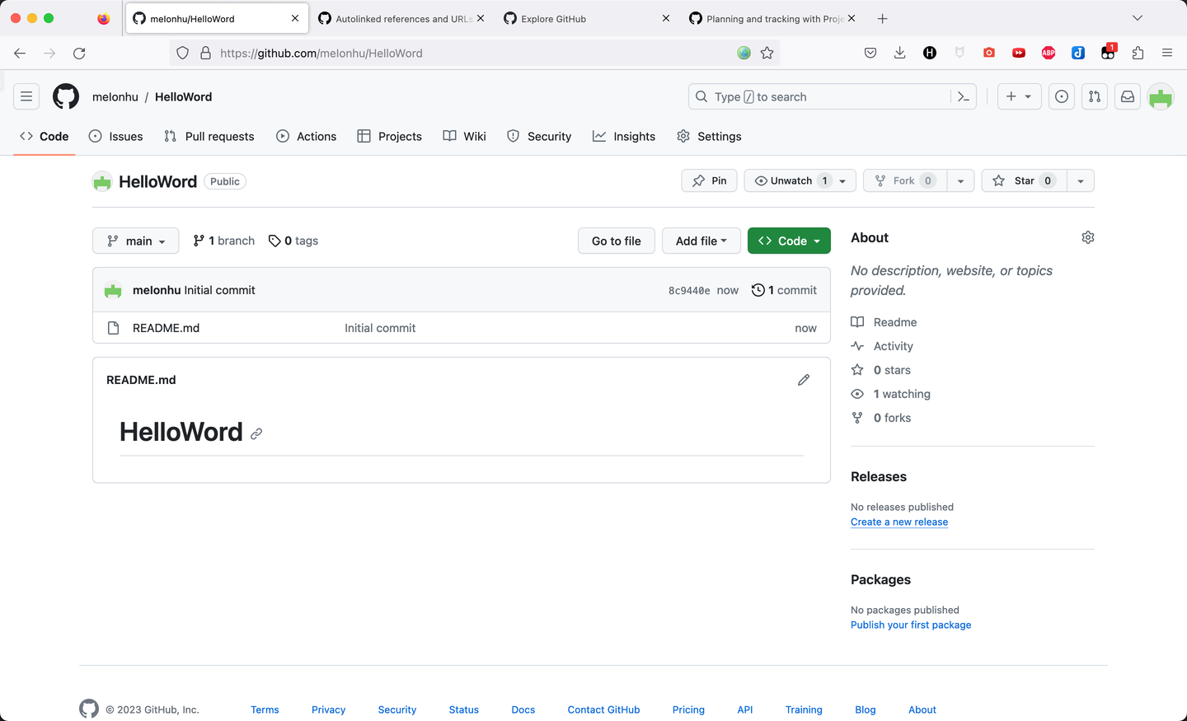Edit repository details with the About gear icon
The image size is (1187, 721).
[x=1088, y=237]
